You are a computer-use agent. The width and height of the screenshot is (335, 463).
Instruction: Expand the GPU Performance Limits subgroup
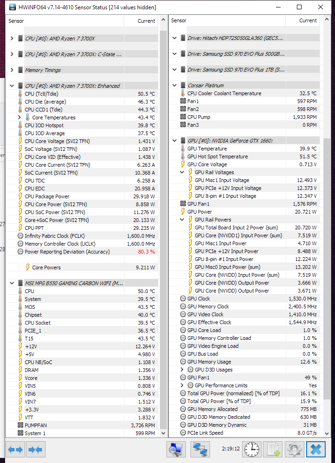[182, 385]
